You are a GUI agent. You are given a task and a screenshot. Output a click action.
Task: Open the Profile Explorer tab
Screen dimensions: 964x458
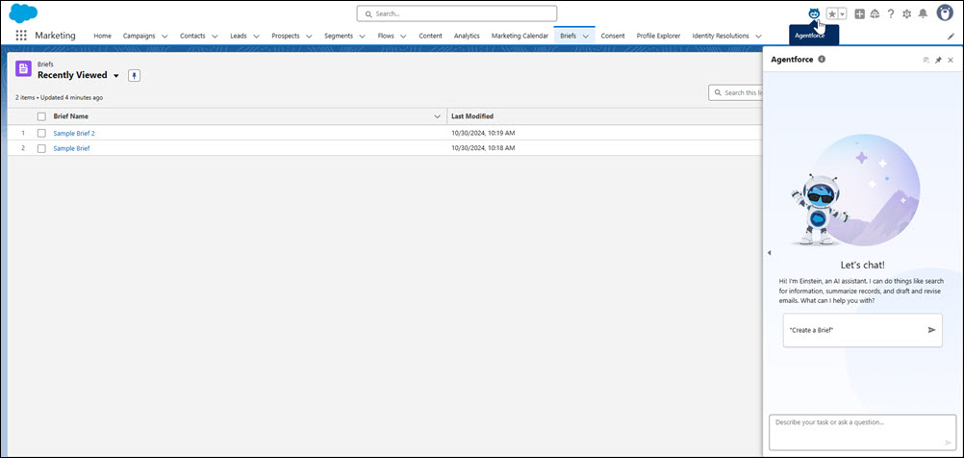(658, 36)
